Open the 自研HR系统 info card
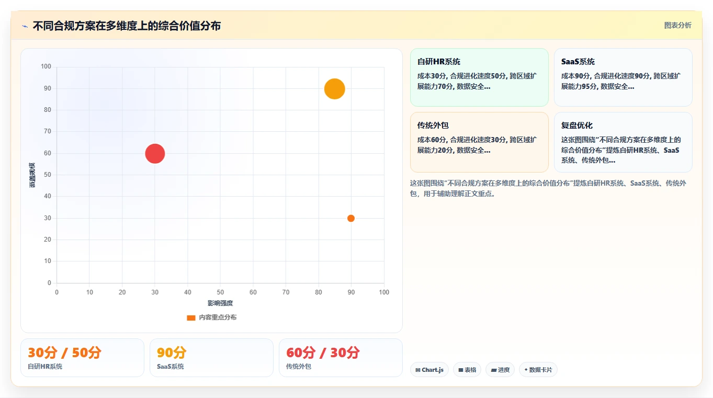Image resolution: width=713 pixels, height=398 pixels. (x=479, y=77)
